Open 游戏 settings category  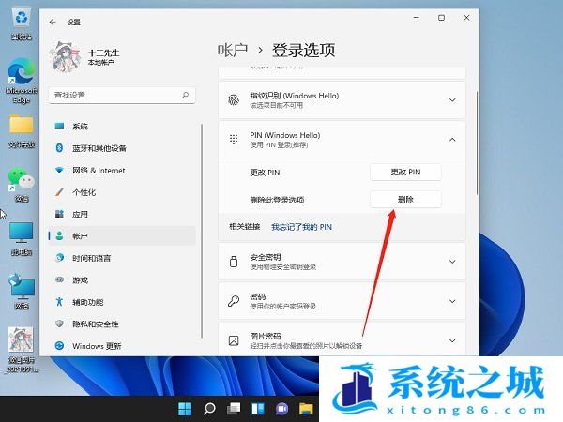pyautogui.click(x=122, y=279)
